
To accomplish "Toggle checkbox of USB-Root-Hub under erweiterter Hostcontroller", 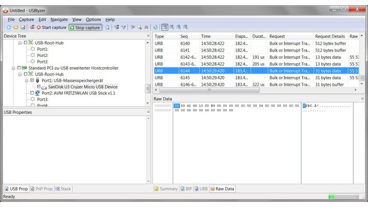I will (25, 74).
